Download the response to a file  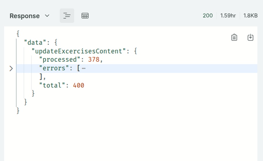click(x=250, y=37)
